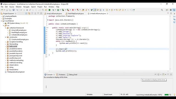Open the Navigate menu
The width and height of the screenshot is (176, 99).
click(26, 7)
